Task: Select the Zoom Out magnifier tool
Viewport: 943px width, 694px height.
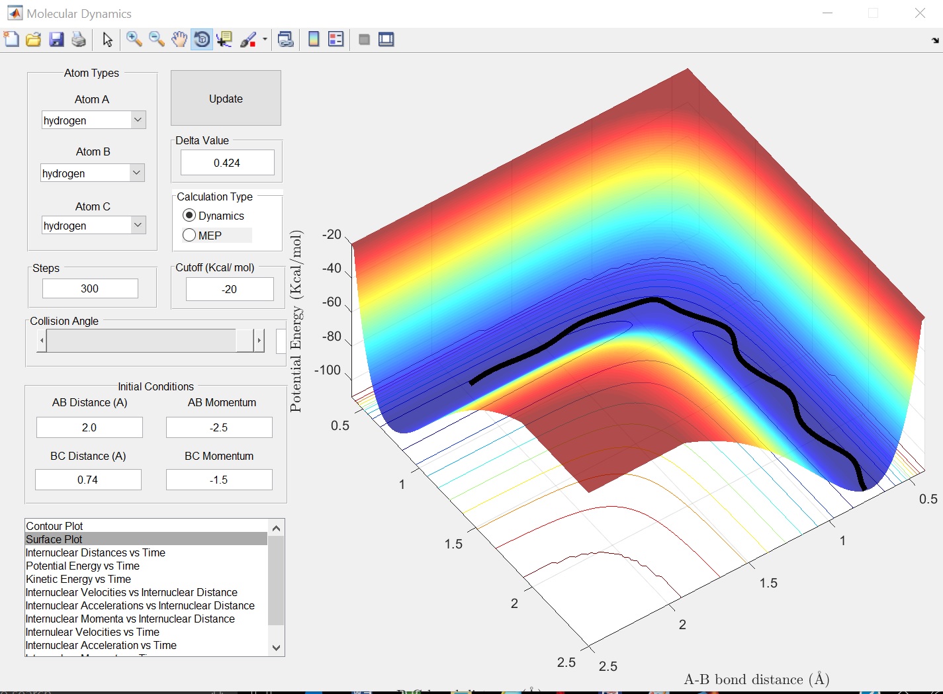Action: [x=157, y=40]
